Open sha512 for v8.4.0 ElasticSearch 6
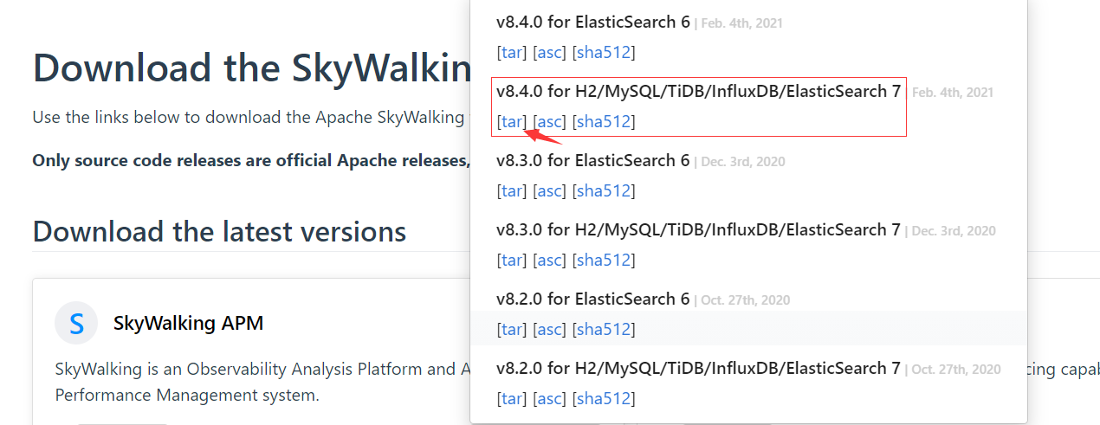1100x425 pixels. coord(604,52)
